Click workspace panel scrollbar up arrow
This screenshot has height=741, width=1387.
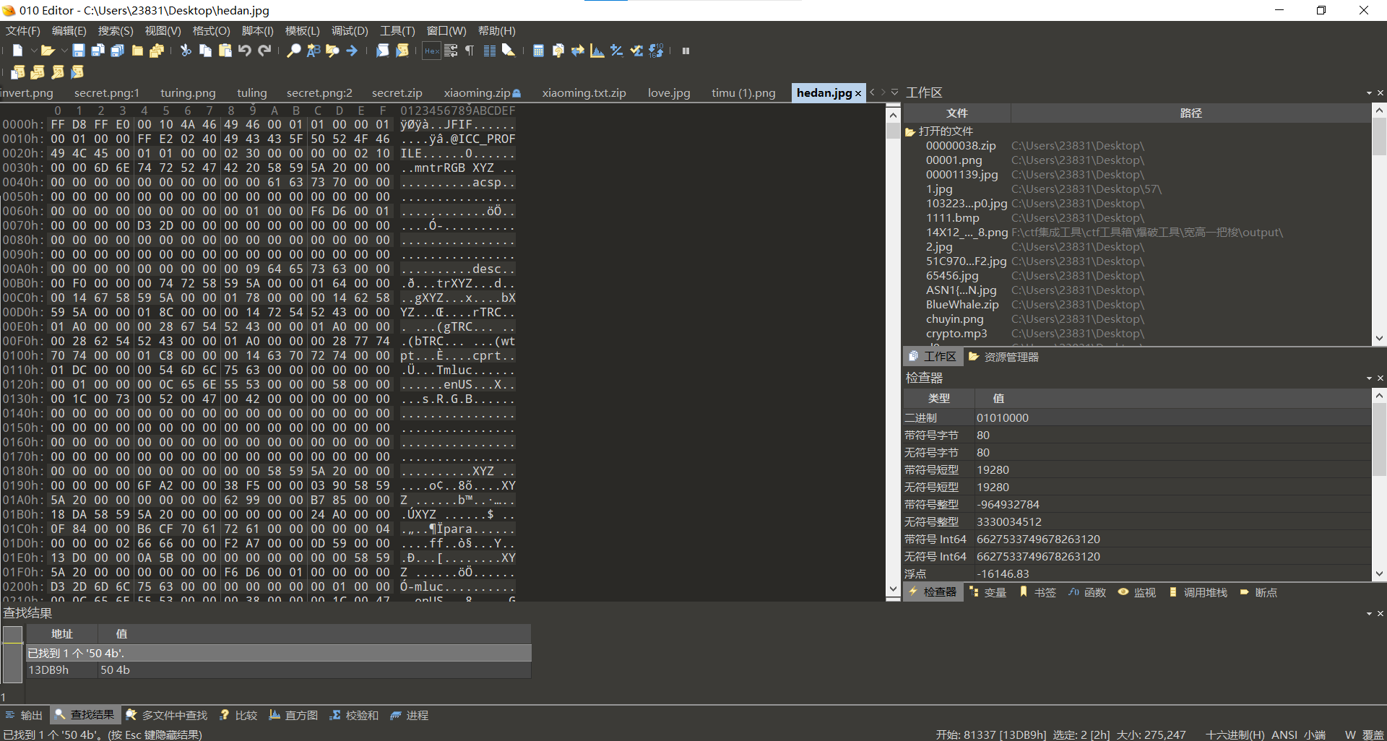1379,111
